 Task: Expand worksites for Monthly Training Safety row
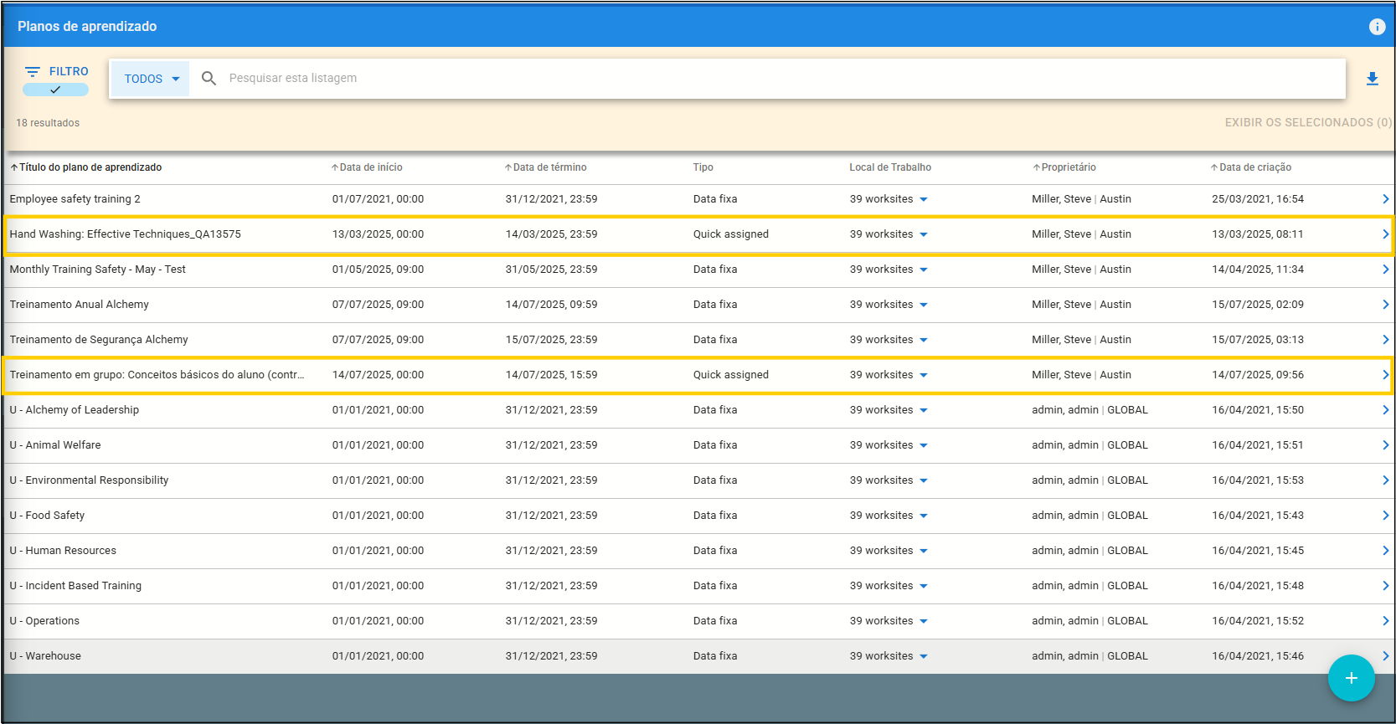point(923,270)
